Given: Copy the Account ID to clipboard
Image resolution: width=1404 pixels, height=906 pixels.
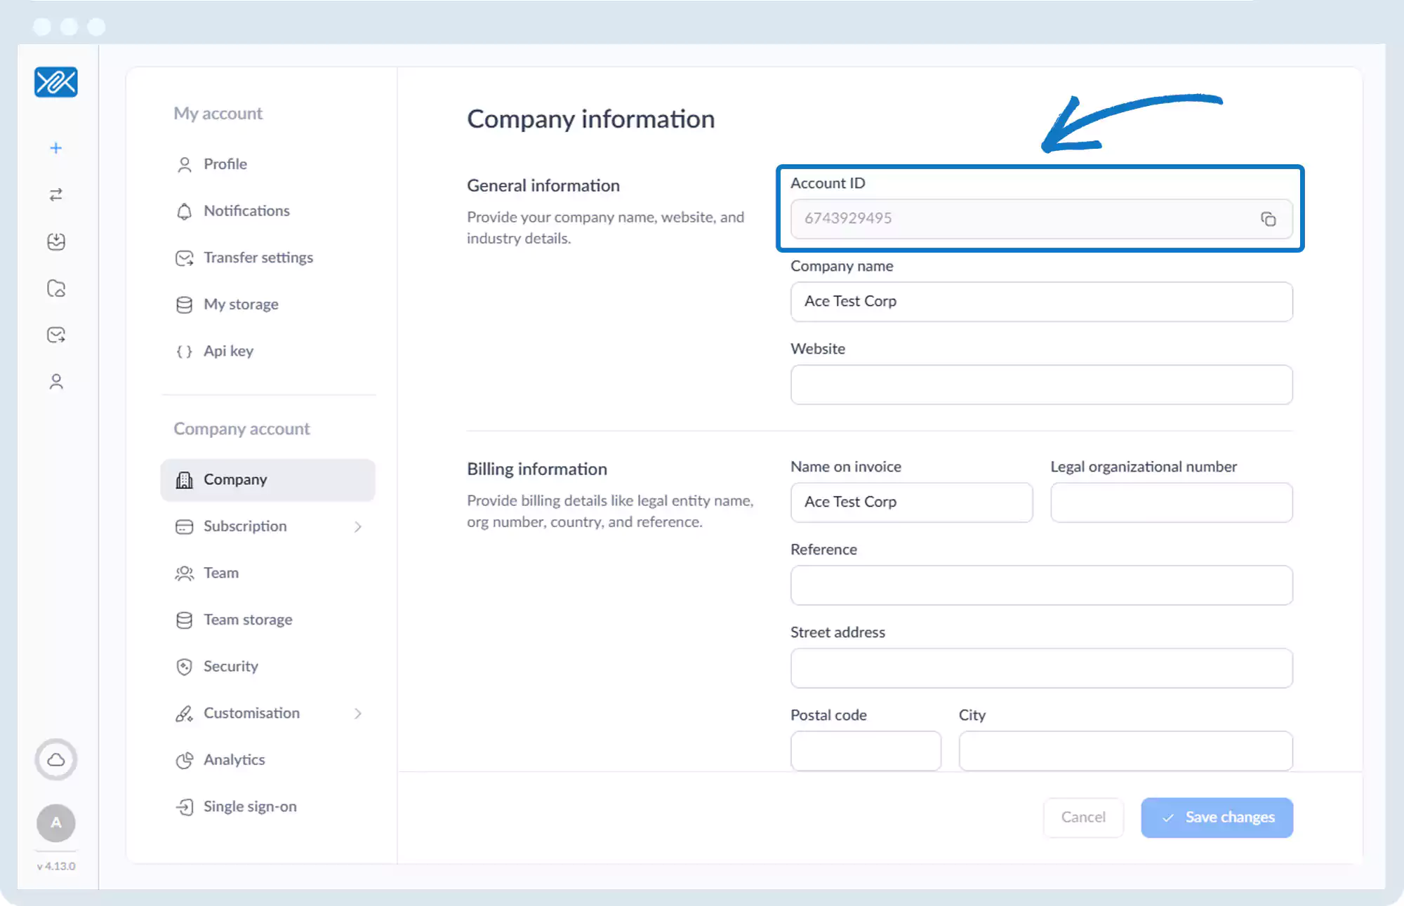Looking at the screenshot, I should click(1268, 219).
